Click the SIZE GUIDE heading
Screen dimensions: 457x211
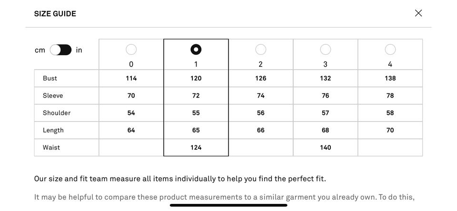click(x=55, y=14)
